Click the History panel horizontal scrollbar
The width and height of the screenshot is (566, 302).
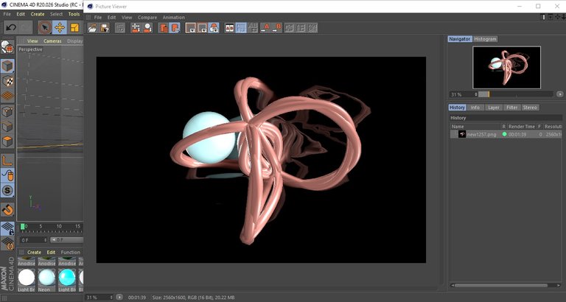tap(500, 285)
